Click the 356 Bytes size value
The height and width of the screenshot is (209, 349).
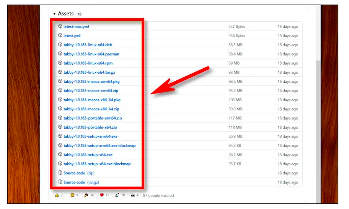pos(236,36)
